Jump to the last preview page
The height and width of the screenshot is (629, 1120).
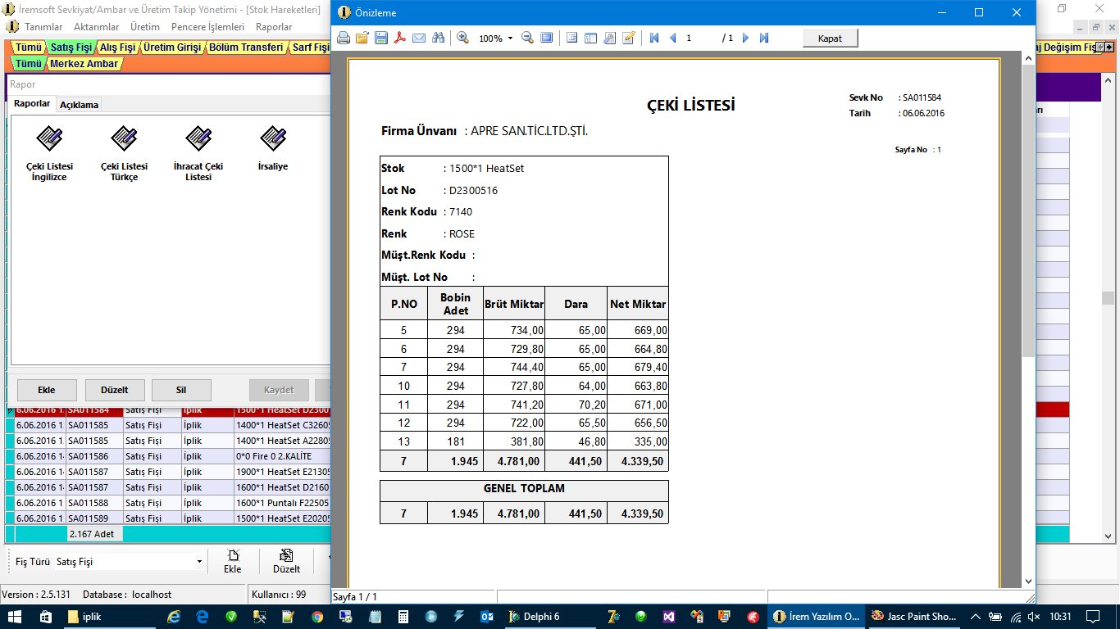coord(764,38)
